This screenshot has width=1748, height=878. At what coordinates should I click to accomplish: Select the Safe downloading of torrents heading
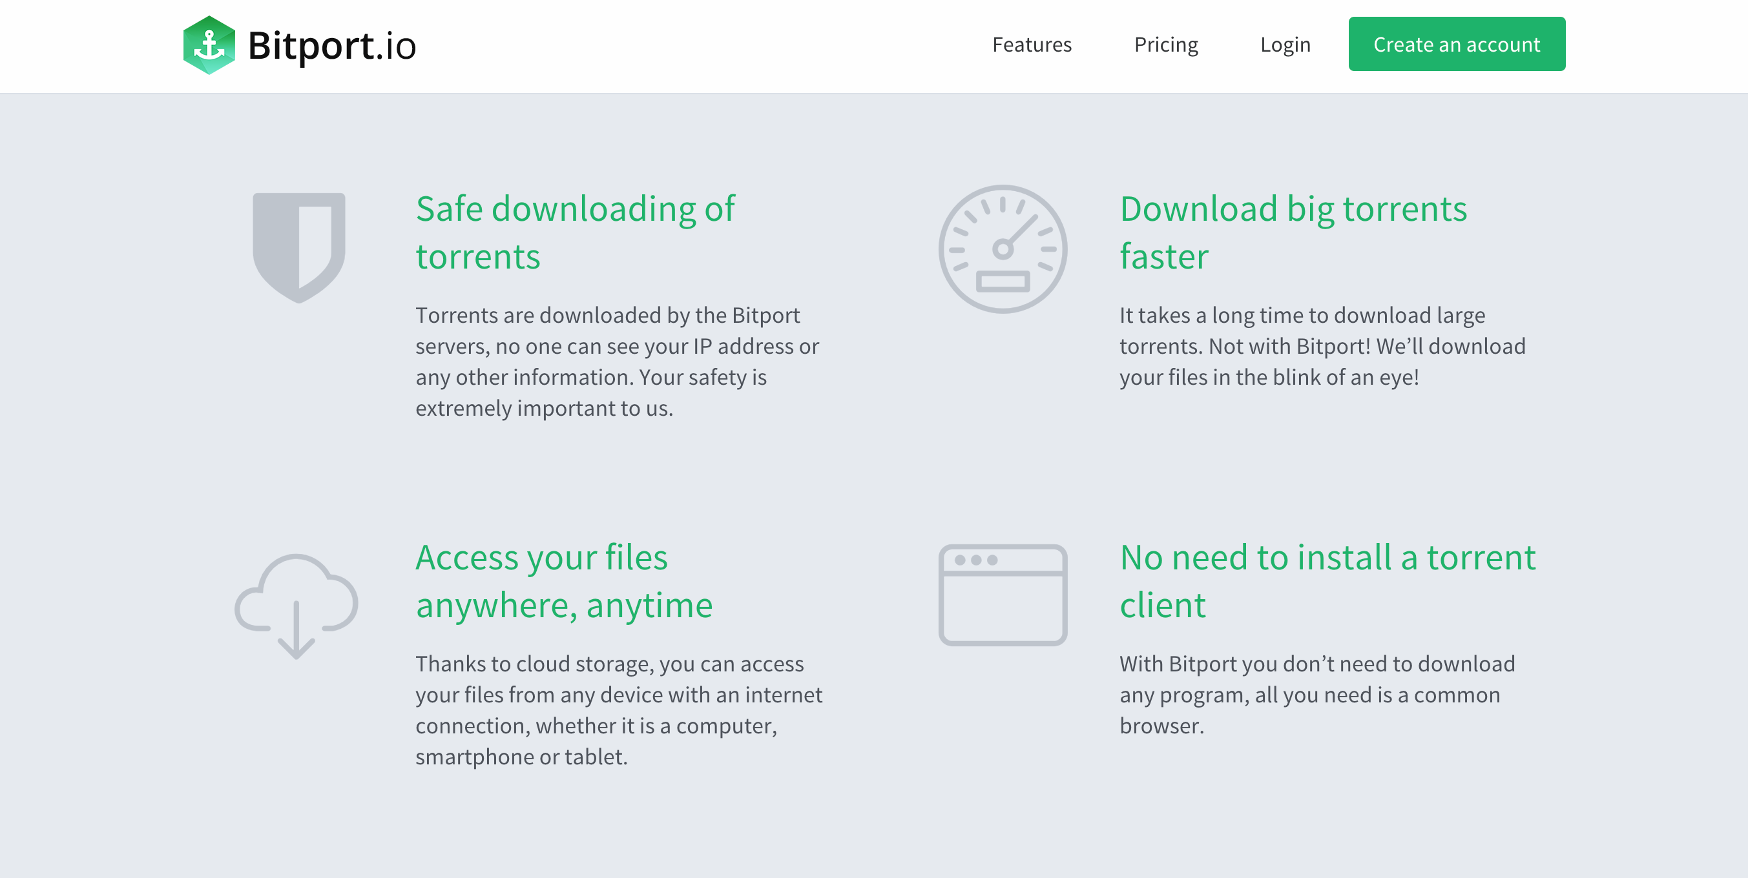(575, 232)
